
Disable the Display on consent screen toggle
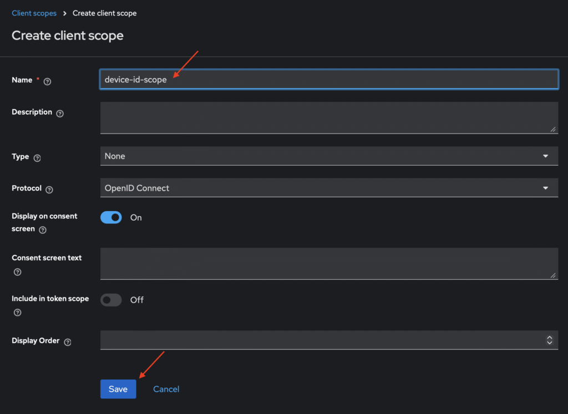point(111,218)
